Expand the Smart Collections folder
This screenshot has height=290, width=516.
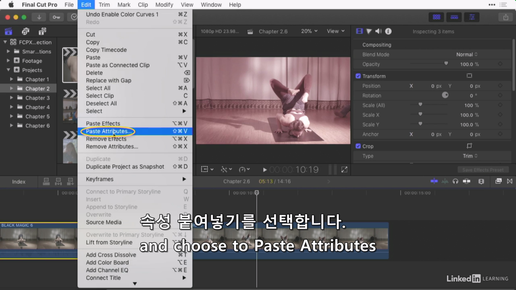tap(8, 51)
